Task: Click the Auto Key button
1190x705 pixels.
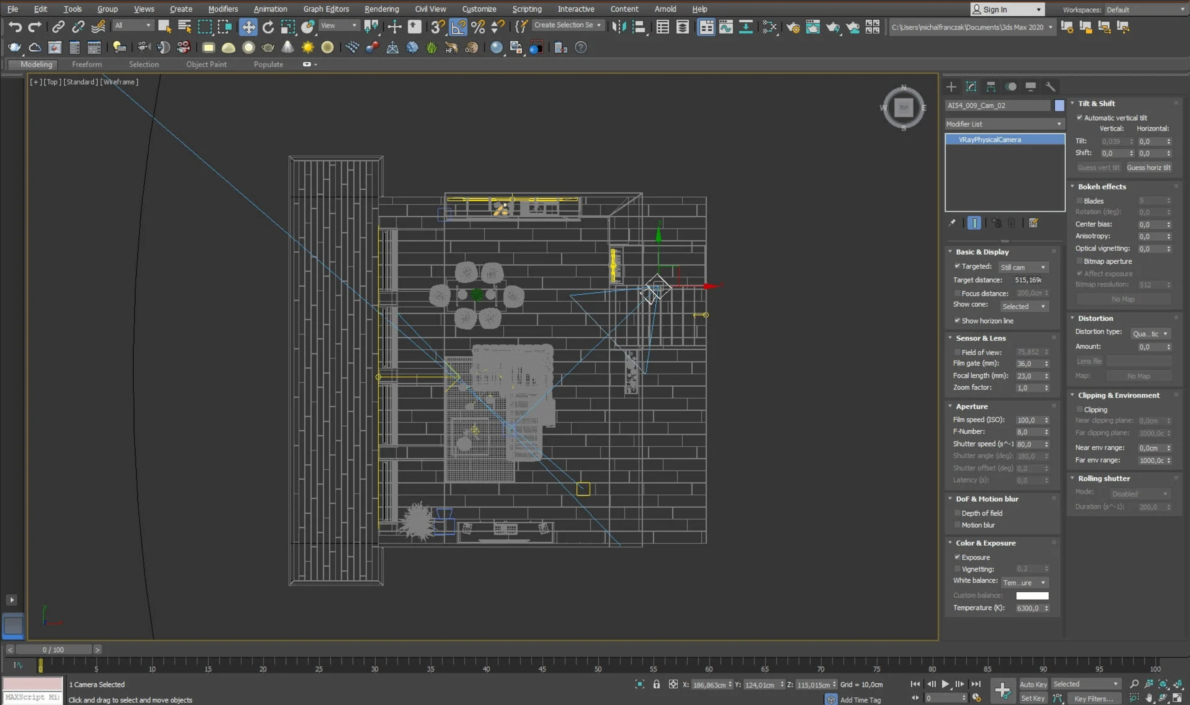Action: [x=1033, y=684]
